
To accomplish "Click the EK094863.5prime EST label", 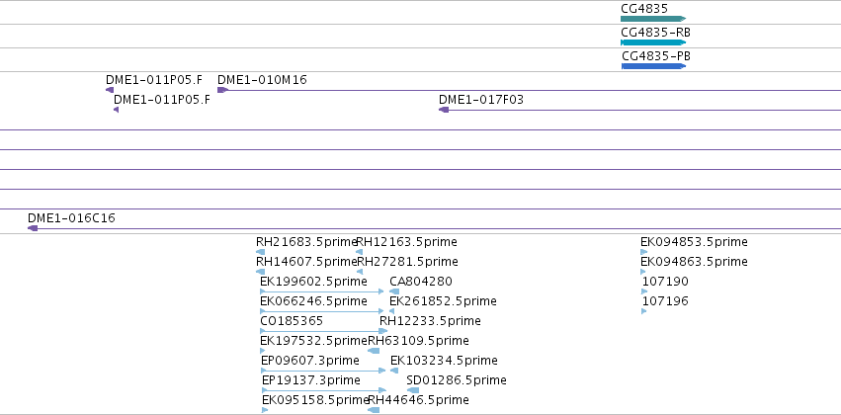I will [694, 262].
